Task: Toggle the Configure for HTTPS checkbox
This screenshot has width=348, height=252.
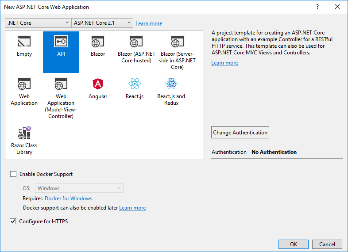Action: click(x=13, y=221)
